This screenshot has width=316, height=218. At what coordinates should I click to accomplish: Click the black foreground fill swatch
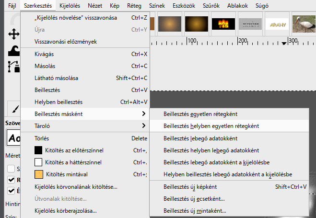pyautogui.click(x=38, y=150)
